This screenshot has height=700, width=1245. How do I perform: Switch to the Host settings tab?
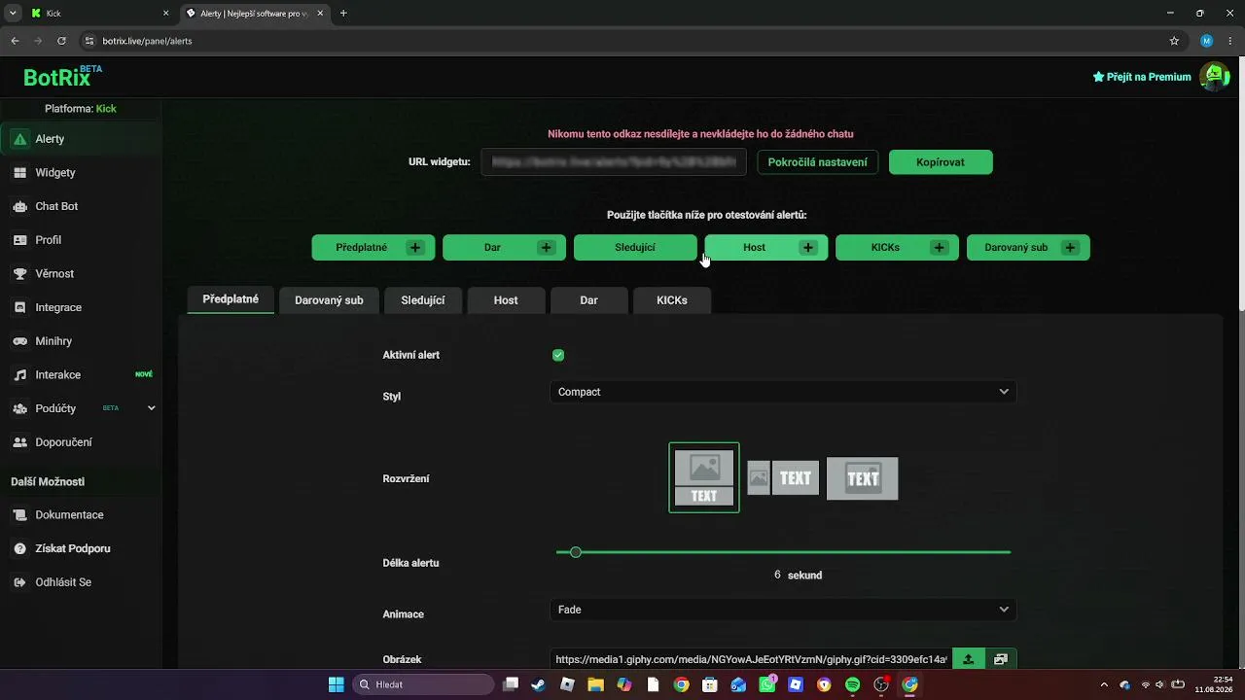[506, 300]
